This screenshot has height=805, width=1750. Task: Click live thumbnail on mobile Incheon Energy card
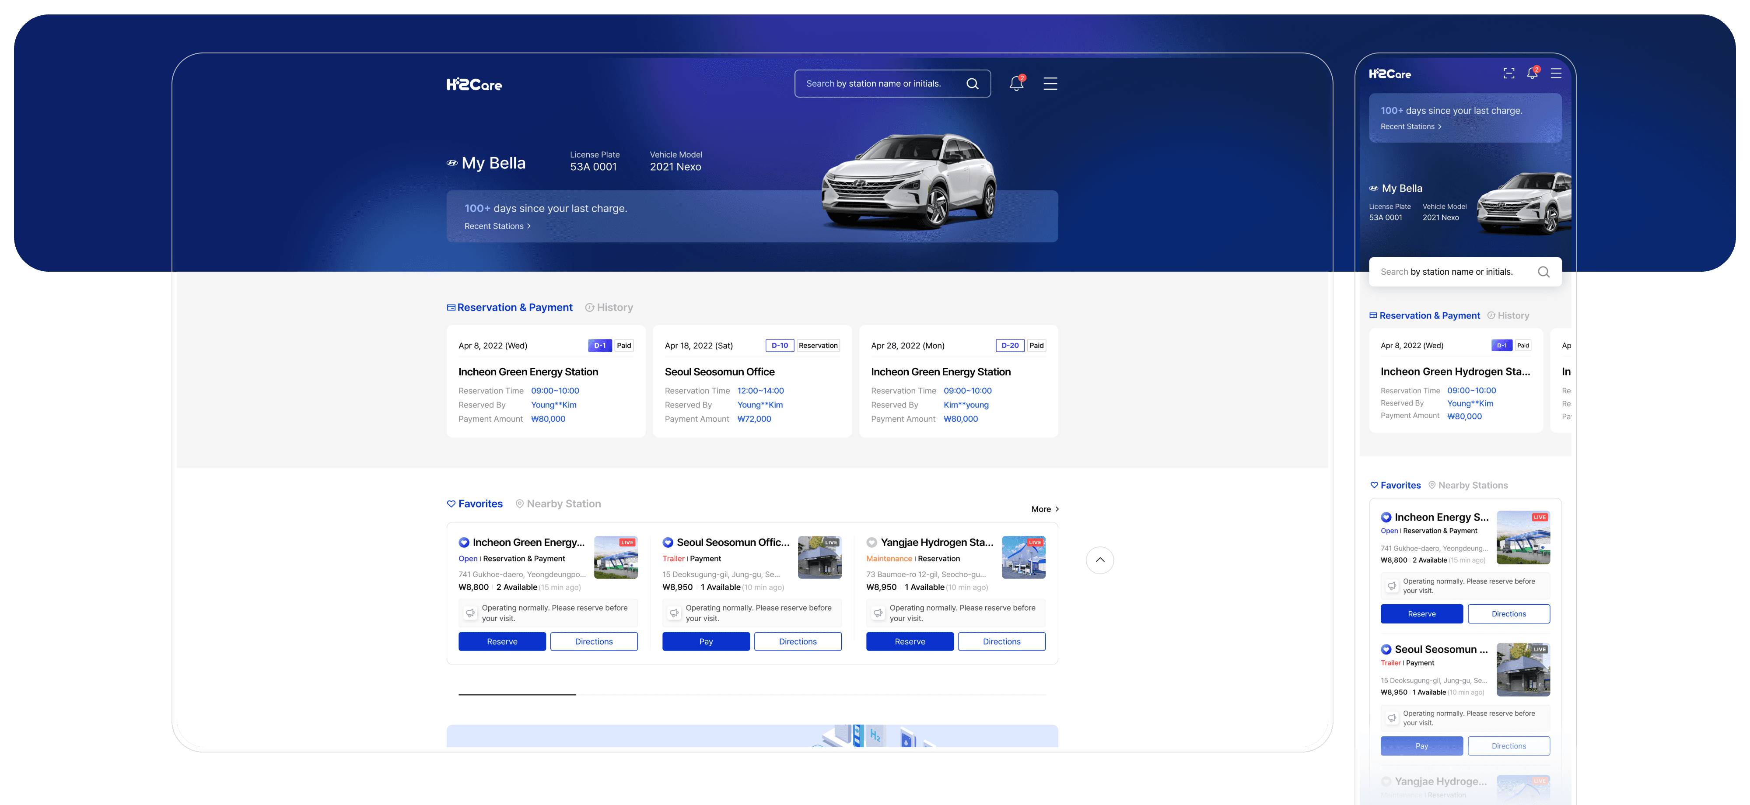tap(1523, 537)
